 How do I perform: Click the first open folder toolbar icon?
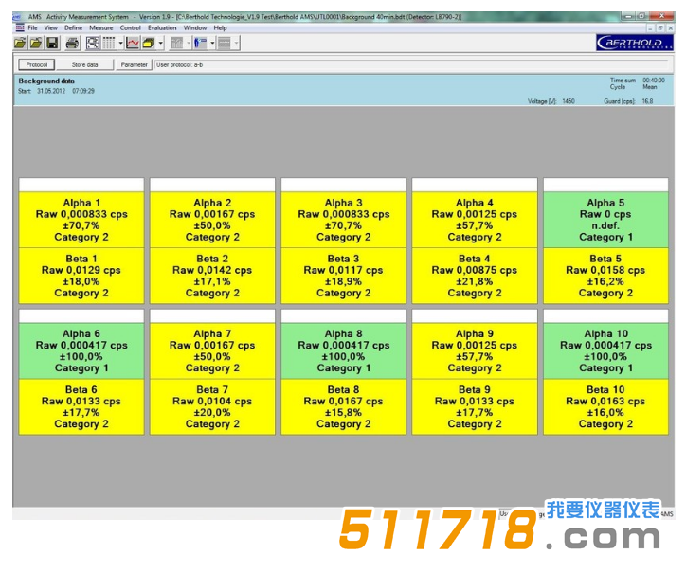[x=20, y=43]
